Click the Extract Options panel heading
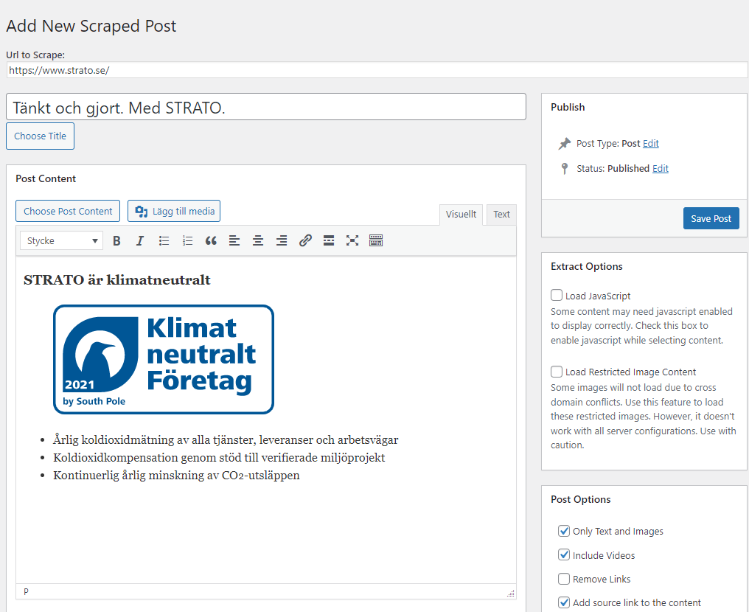749x612 pixels. point(587,267)
